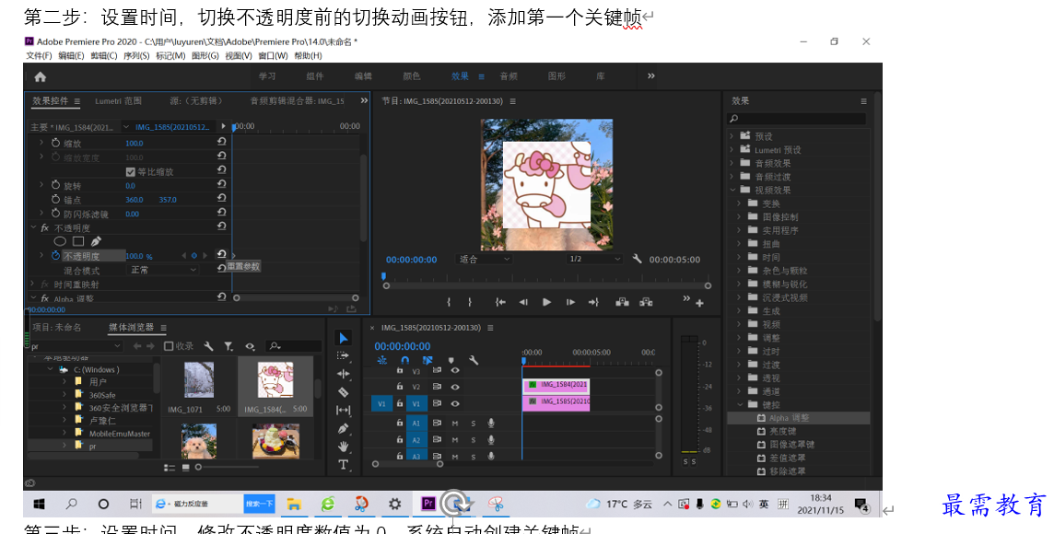Select the Ripple Edit tool
The height and width of the screenshot is (534, 1054).
[343, 374]
